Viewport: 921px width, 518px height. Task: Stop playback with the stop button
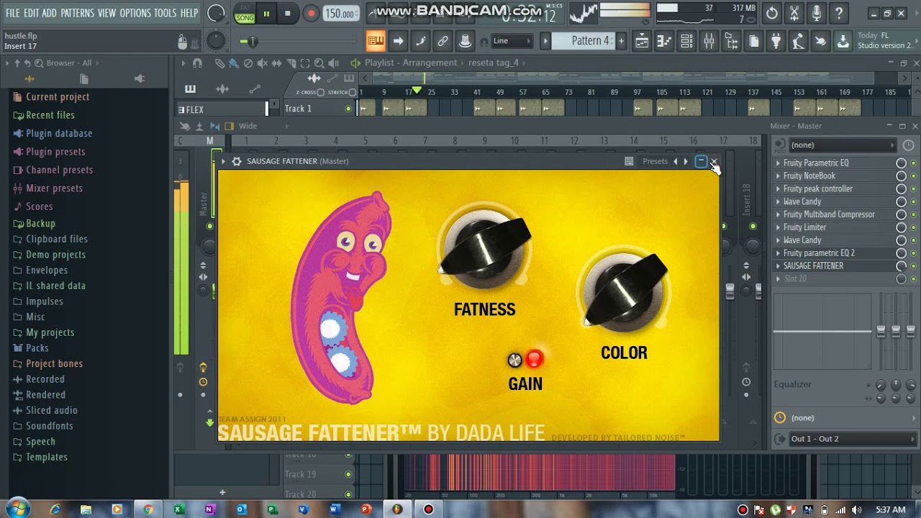pos(288,13)
